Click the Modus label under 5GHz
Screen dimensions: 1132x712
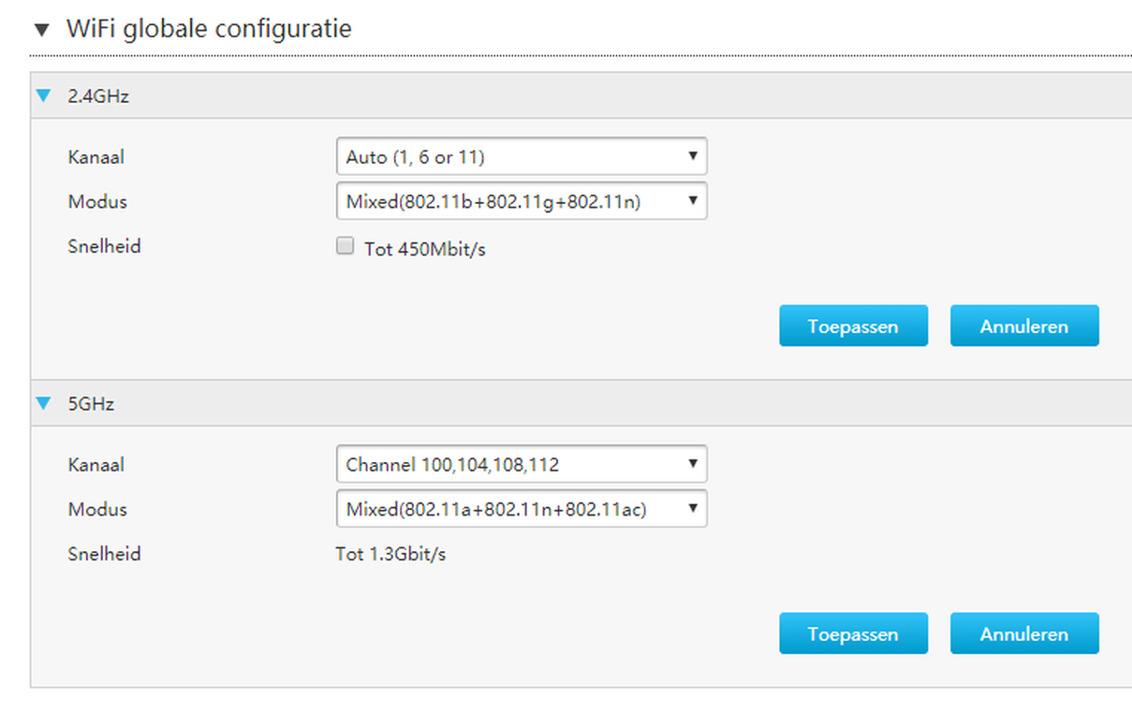tap(97, 509)
